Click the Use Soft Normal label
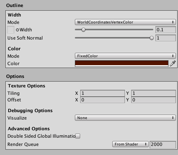The height and width of the screenshot is (155, 178). tap(25, 38)
